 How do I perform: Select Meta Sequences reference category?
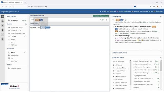click(121, 77)
